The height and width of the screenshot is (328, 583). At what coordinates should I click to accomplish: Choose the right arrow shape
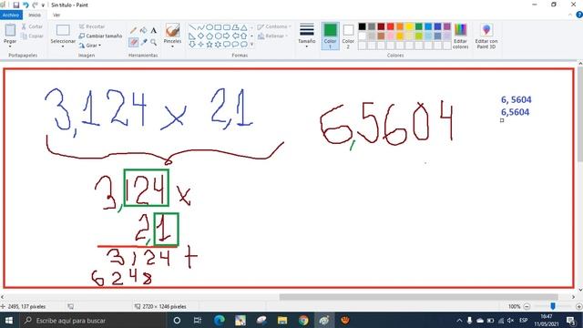[x=227, y=36]
